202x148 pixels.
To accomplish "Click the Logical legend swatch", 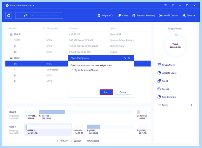I will pos(72,141).
